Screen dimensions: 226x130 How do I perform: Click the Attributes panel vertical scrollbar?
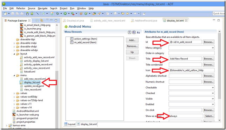pos(219,66)
